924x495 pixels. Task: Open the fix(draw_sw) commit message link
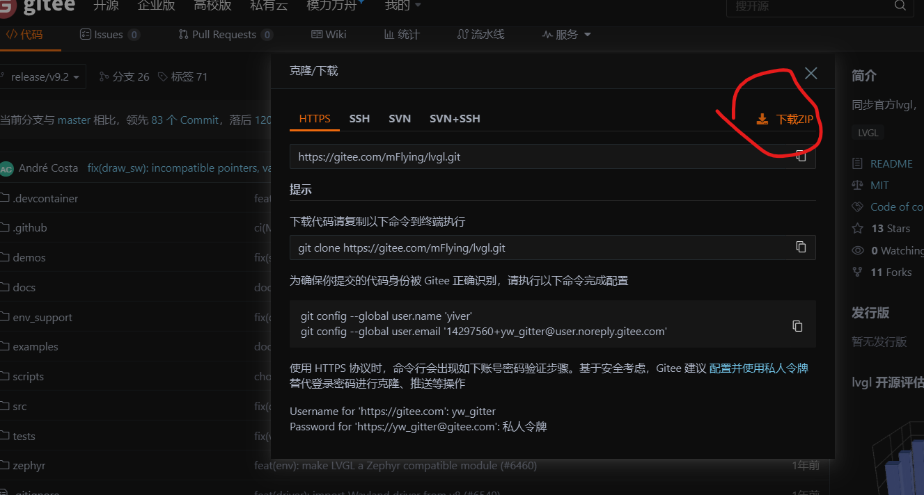(x=179, y=168)
